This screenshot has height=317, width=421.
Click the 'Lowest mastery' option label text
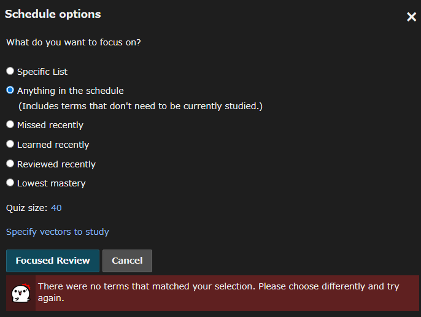pos(52,183)
